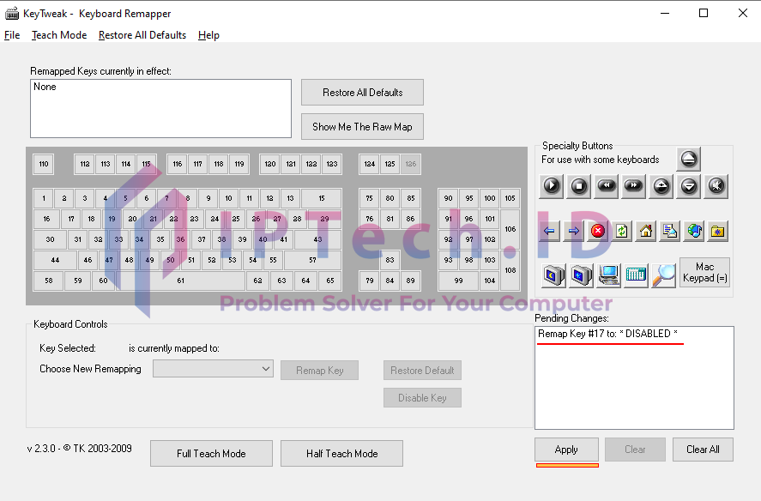The height and width of the screenshot is (501, 761).
Task: Select the Next Track specialty button
Action: pyautogui.click(x=633, y=186)
